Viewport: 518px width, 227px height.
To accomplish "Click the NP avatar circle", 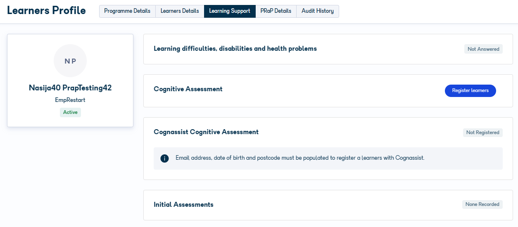I will click(x=70, y=61).
